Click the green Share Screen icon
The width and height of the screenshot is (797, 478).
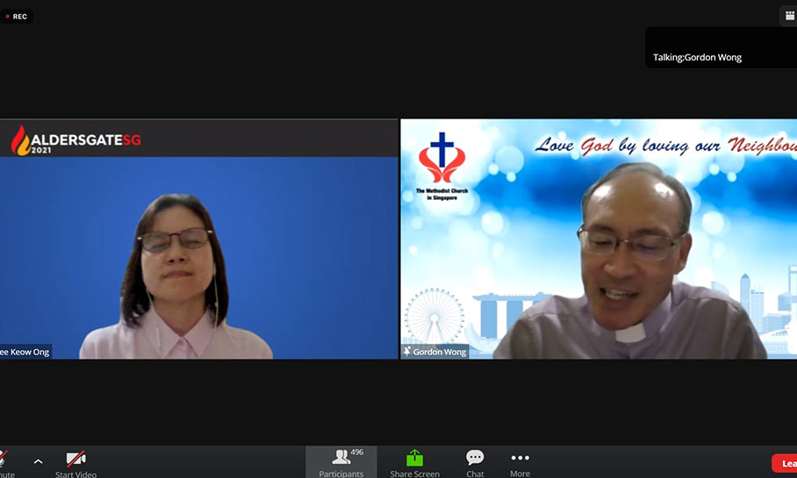415,458
